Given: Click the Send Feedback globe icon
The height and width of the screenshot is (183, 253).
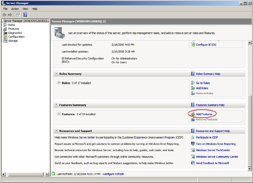Looking at the screenshot, I should coord(193,163).
